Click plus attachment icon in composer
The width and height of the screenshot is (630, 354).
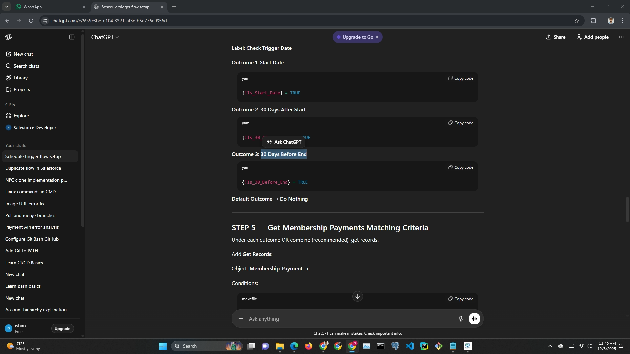click(241, 319)
